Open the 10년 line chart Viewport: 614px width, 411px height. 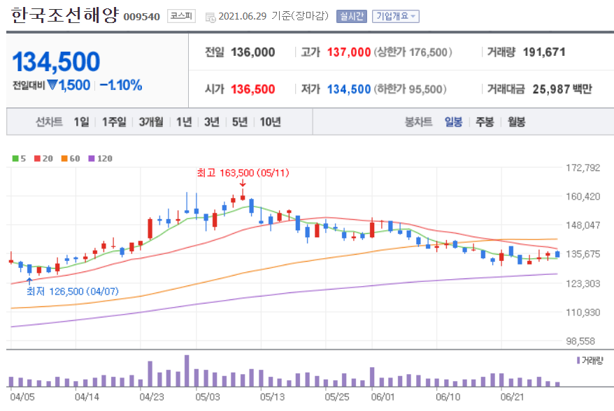pos(270,122)
